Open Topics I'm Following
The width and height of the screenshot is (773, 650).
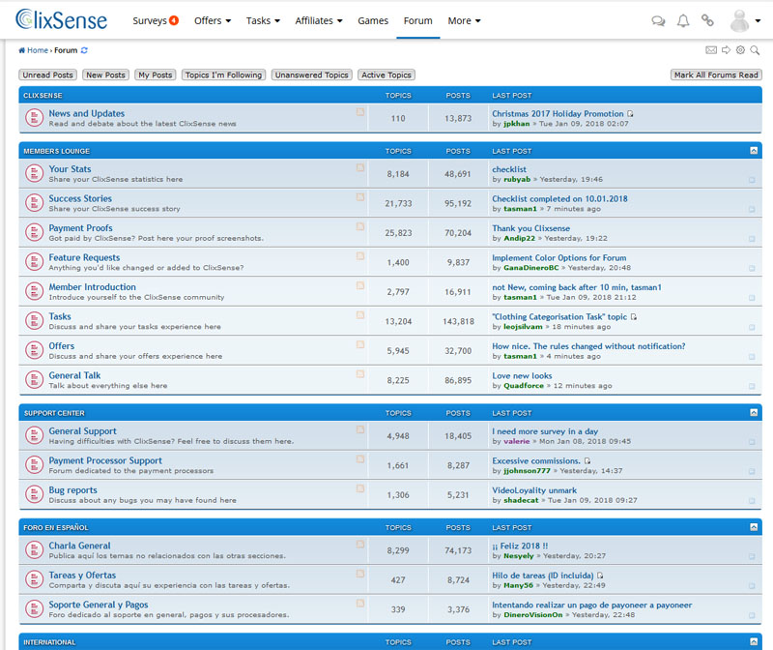point(224,75)
